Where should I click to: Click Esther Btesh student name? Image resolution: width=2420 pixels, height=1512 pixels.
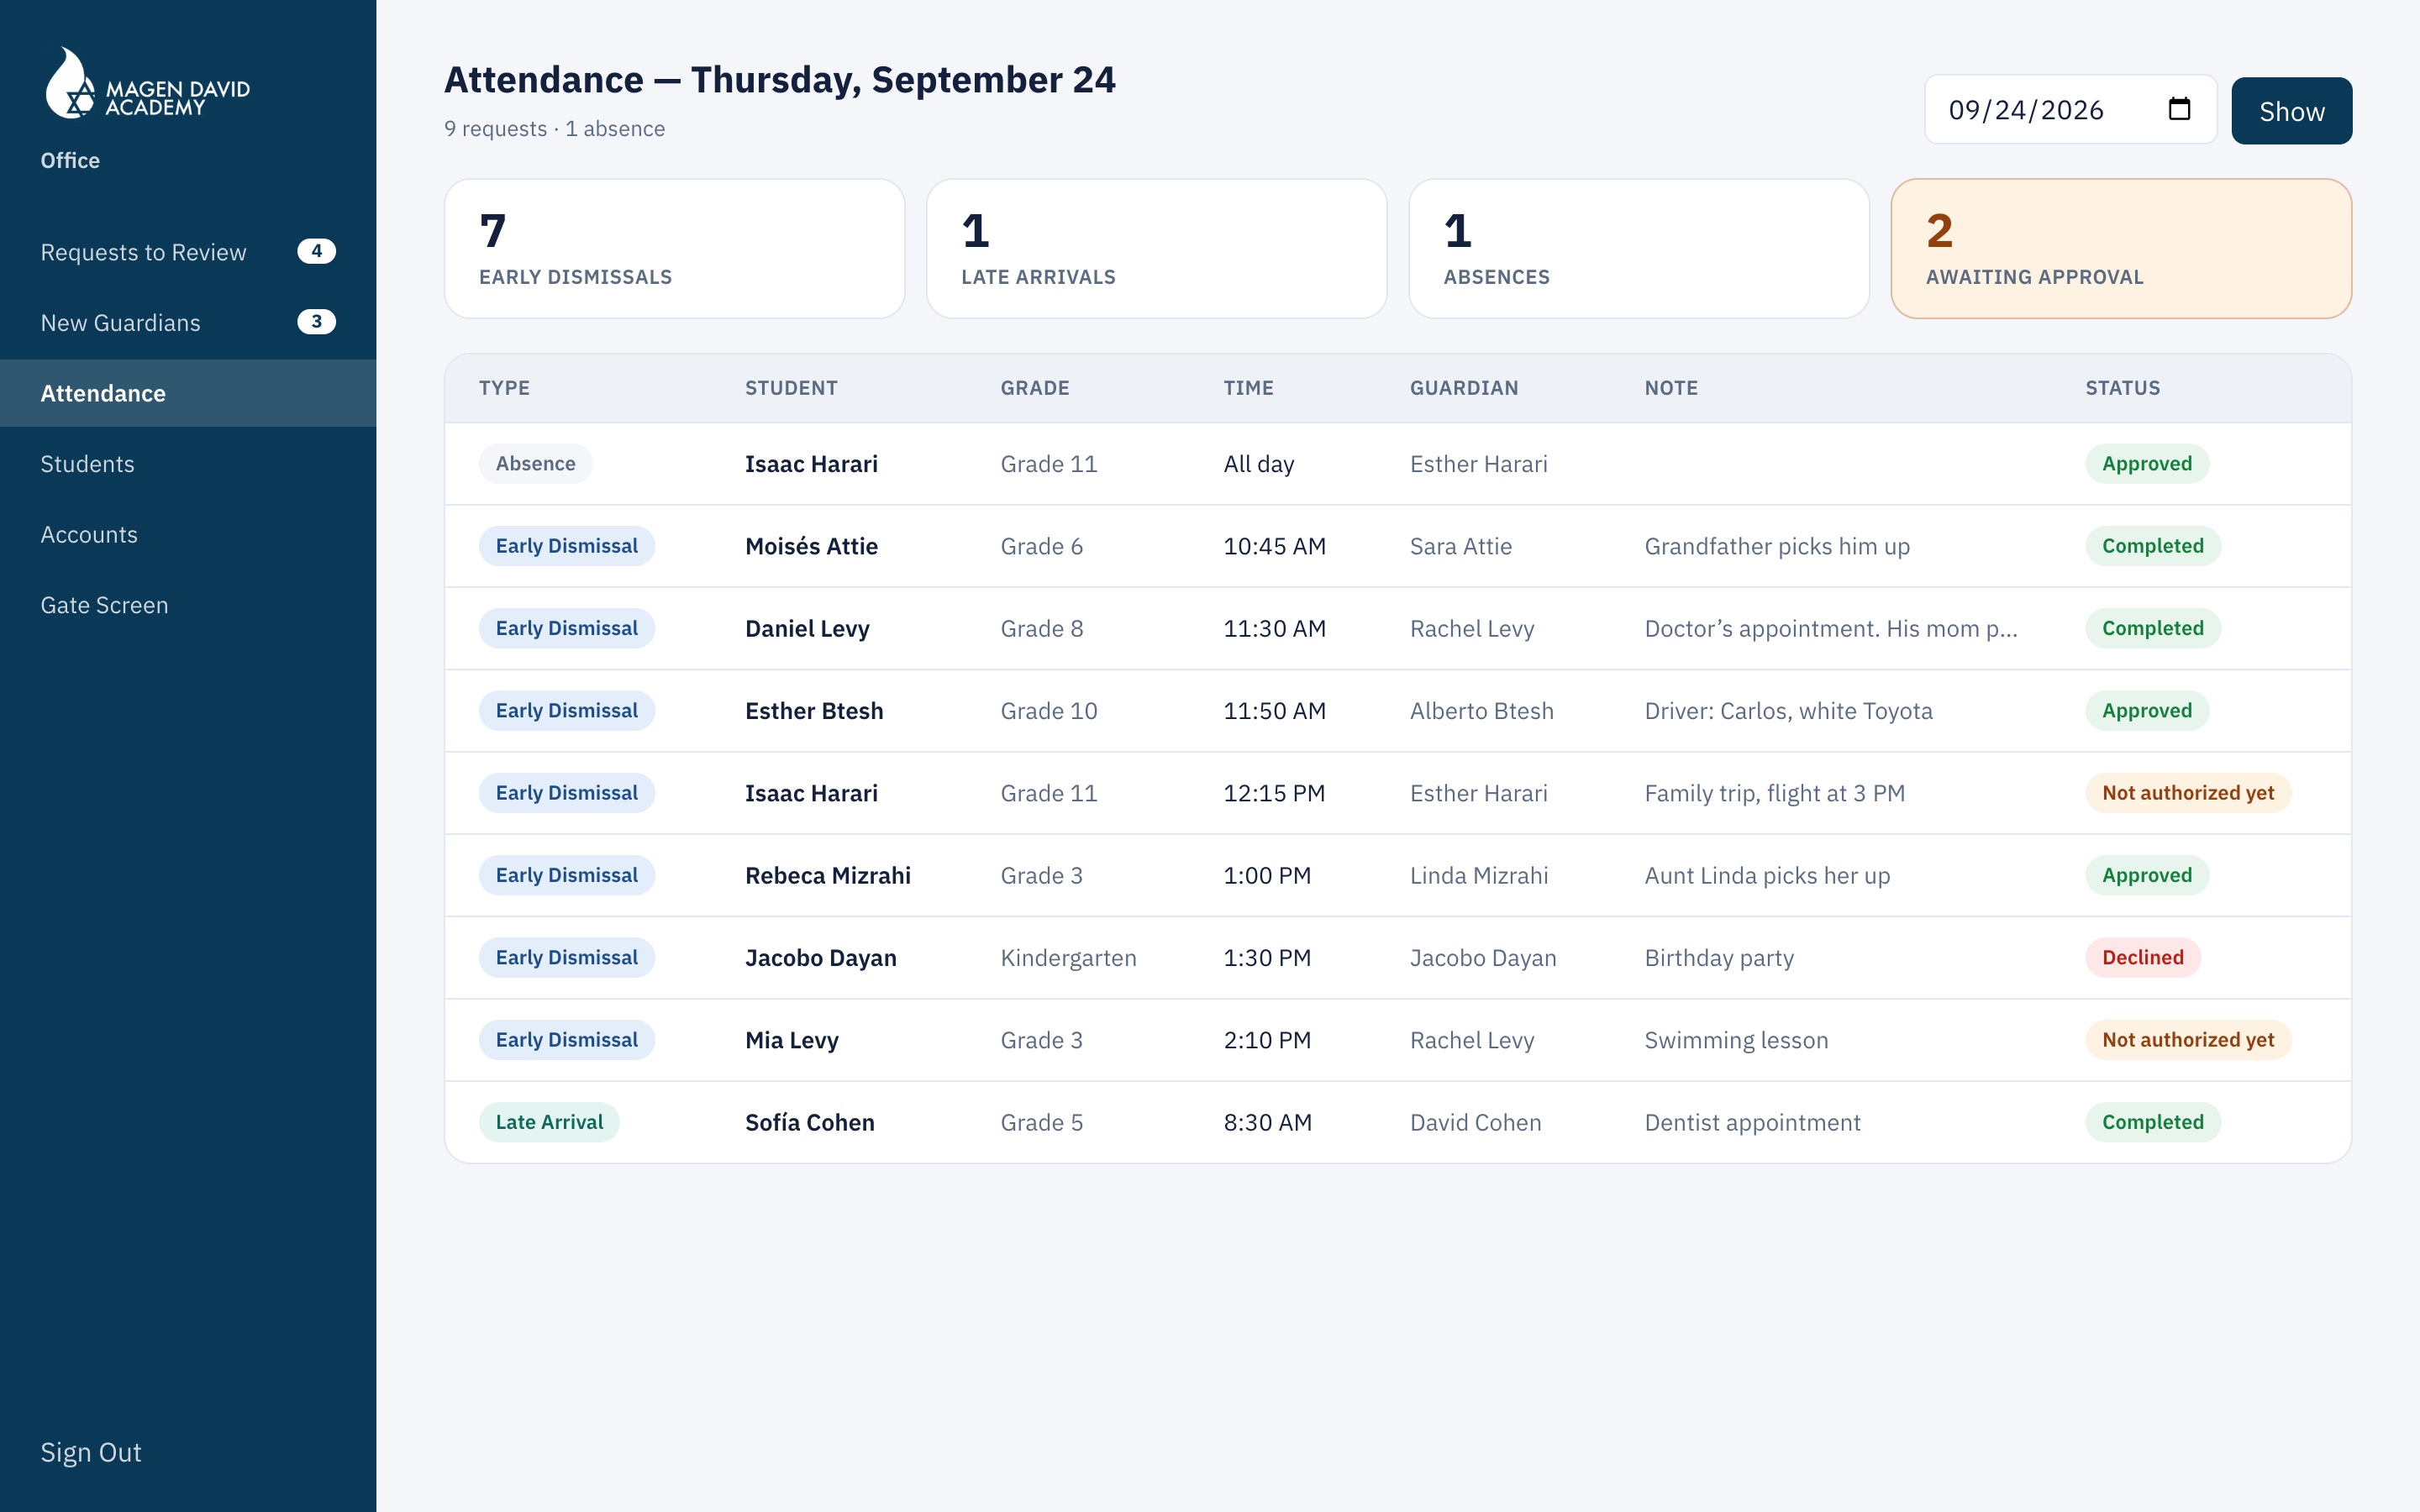pos(814,711)
